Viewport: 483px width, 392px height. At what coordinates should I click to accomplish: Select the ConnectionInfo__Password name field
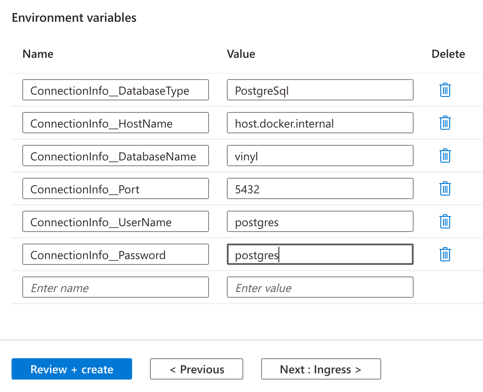tap(115, 254)
